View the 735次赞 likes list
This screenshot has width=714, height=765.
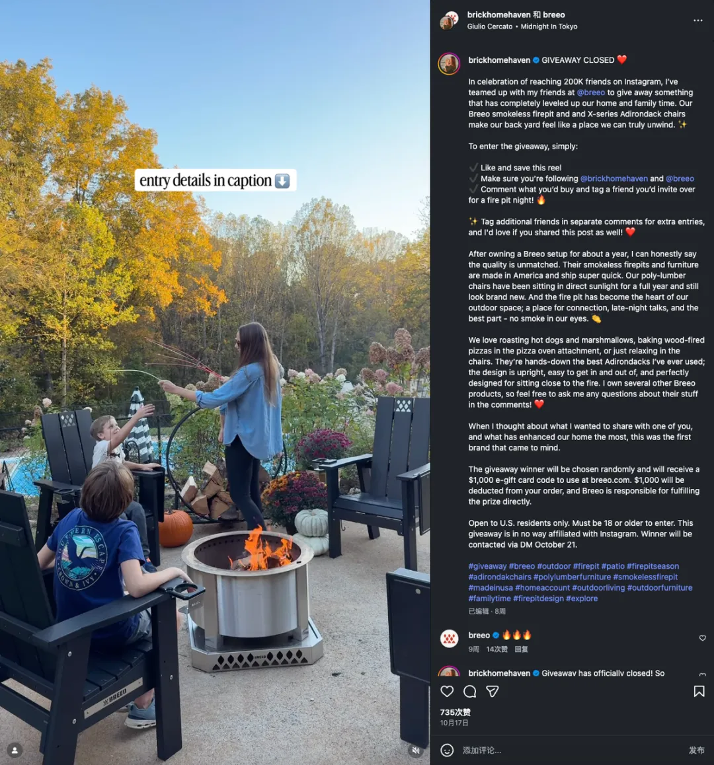pos(455,712)
